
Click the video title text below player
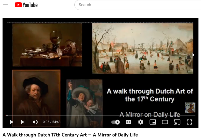click(70, 135)
